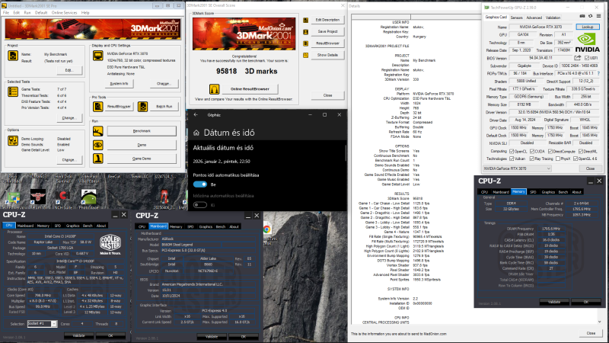This screenshot has width=609, height=343.
Task: Click the GPU-Z screenshot camera icon
Action: pos(582,16)
